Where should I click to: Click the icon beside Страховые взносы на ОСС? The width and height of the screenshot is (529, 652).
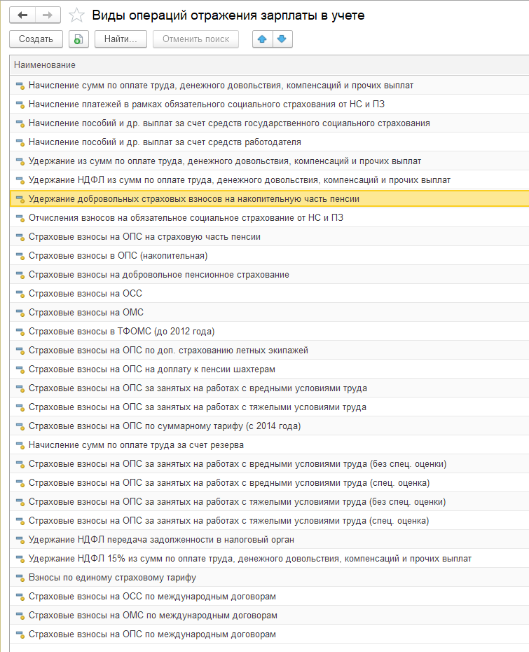click(x=20, y=294)
